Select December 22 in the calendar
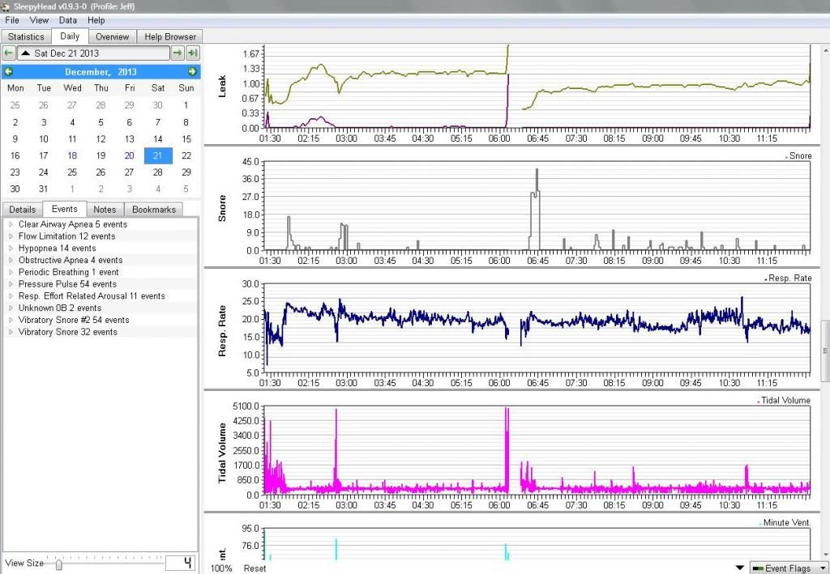Image resolution: width=830 pixels, height=574 pixels. pyautogui.click(x=186, y=155)
